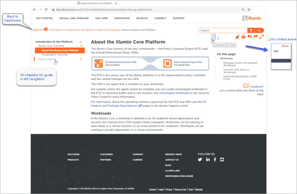The width and height of the screenshot is (297, 194).
Task: Click RESPONSIBLE DISCLOSURE in the footer
Action: (179, 176)
